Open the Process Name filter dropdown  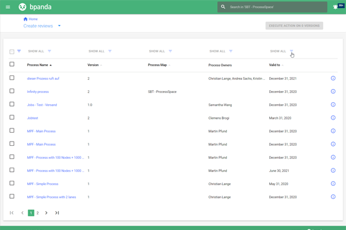[49, 51]
